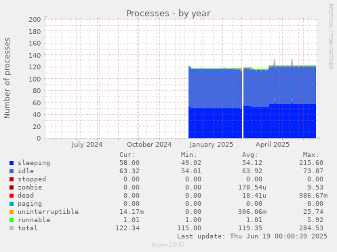
Task: Click the 'Avg:' column header
Action: click(250, 155)
